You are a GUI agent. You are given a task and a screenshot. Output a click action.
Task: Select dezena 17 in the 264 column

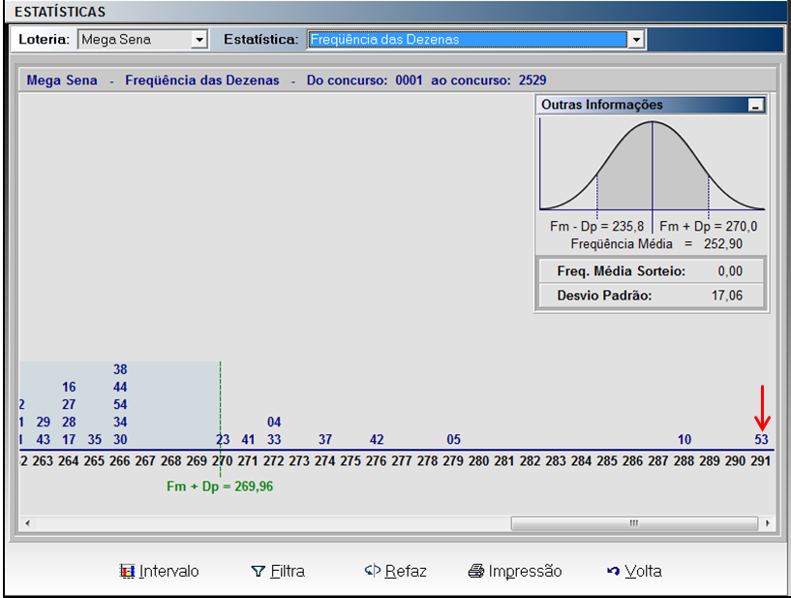point(69,439)
